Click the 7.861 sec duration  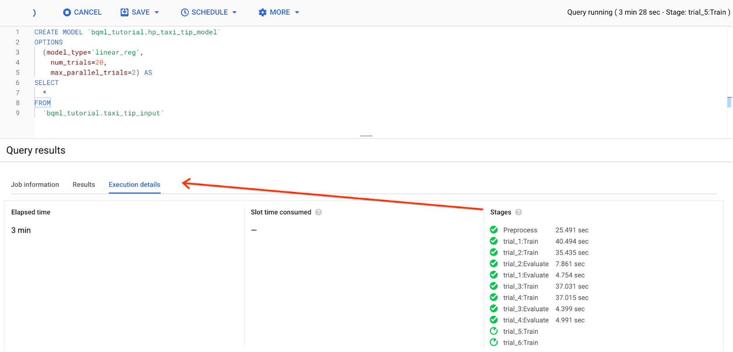(x=570, y=264)
